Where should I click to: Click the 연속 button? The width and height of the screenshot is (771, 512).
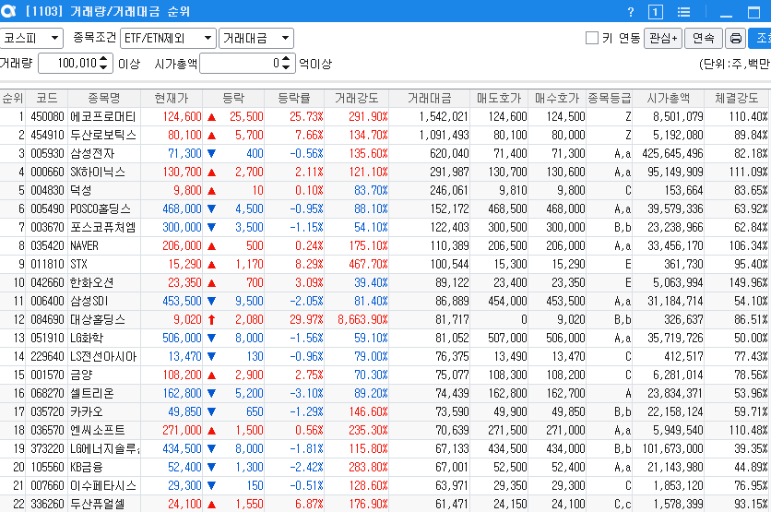pyautogui.click(x=703, y=39)
